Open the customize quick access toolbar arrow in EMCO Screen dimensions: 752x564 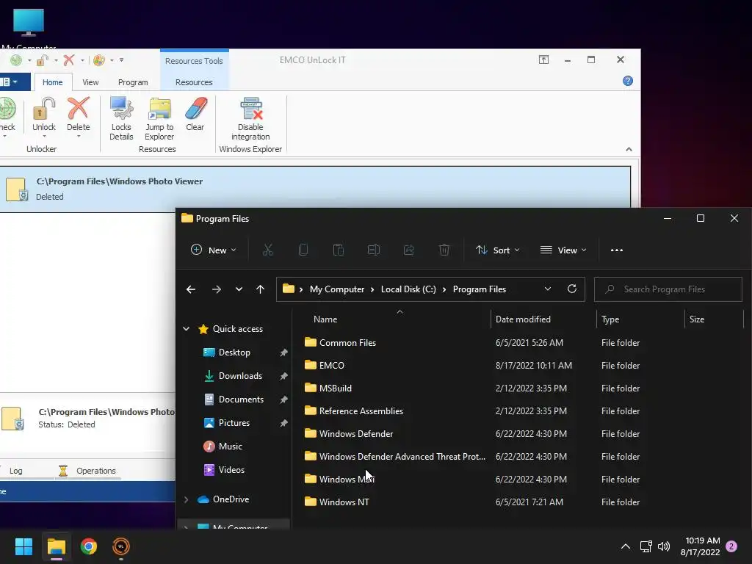point(121,60)
